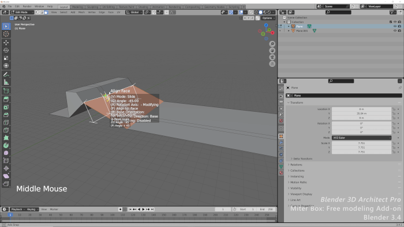The image size is (404, 227).
Task: Select the Inset Faces tool
Action: click(x=6, y=107)
